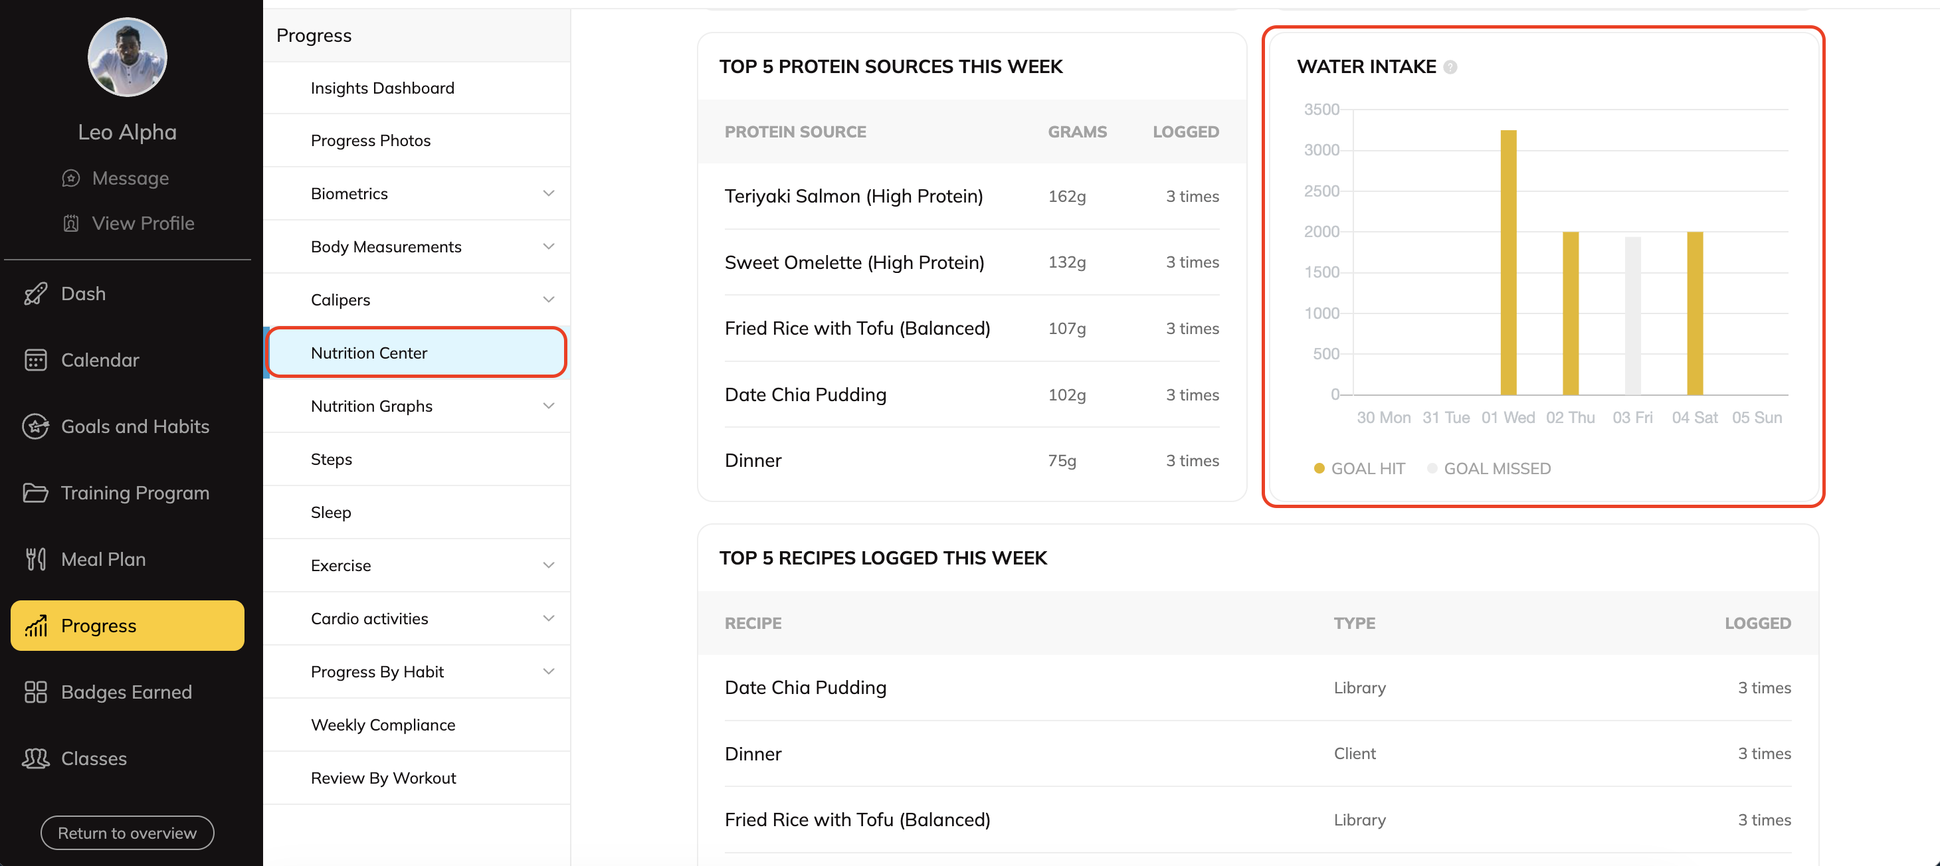Toggle the GOAL MISSED legend item

pos(1489,468)
